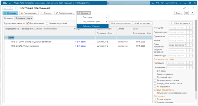Open history clock icon

(157, 3)
